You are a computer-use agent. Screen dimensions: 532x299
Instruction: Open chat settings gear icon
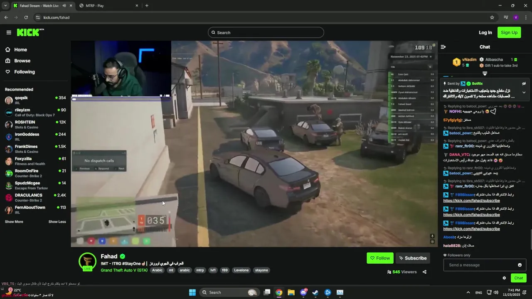point(504,278)
